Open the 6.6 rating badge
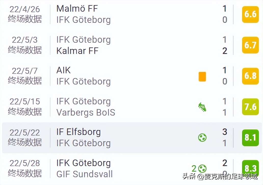263x185 pixels. tap(250, 14)
